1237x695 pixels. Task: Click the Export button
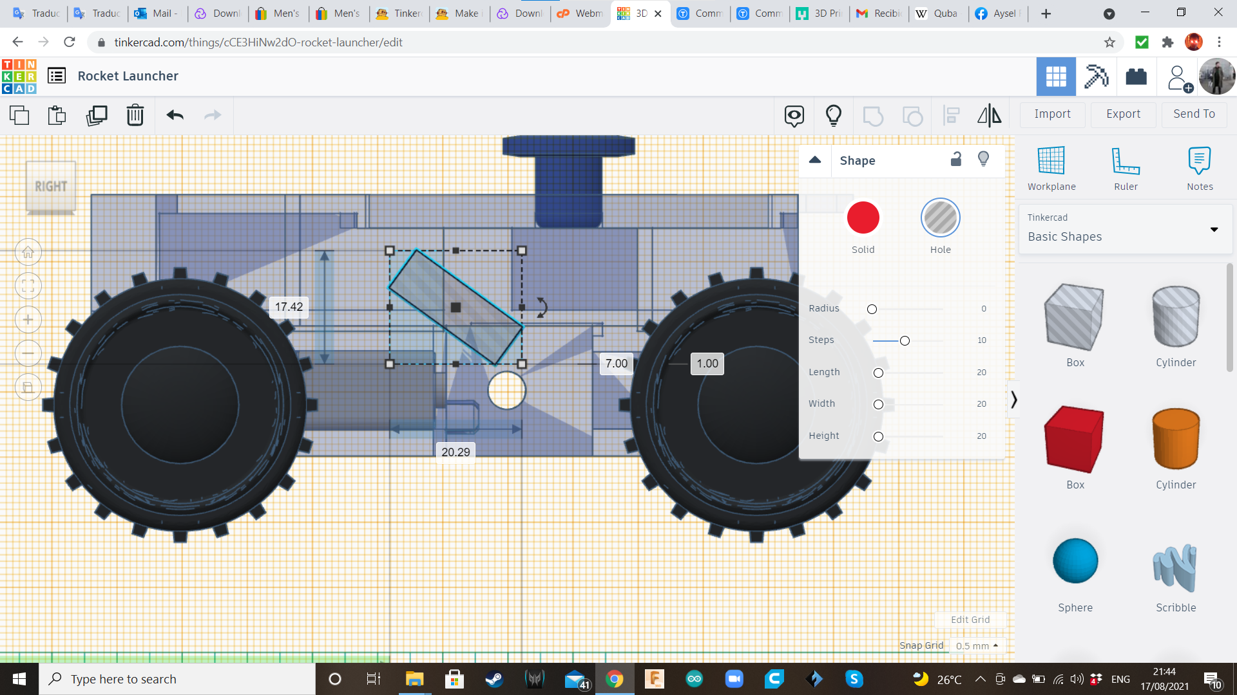(1123, 114)
